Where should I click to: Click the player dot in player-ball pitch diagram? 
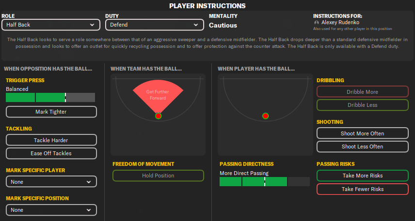click(x=265, y=116)
